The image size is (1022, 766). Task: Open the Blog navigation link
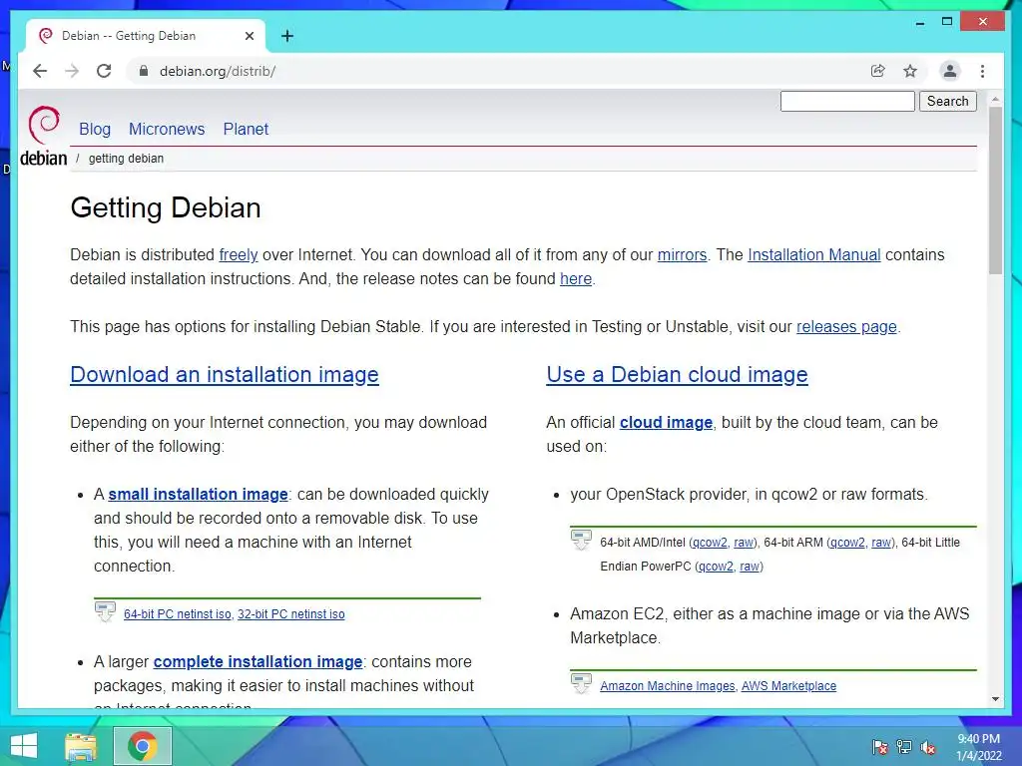pos(95,129)
